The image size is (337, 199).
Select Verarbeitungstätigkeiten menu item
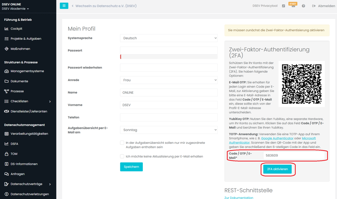tap(29, 134)
